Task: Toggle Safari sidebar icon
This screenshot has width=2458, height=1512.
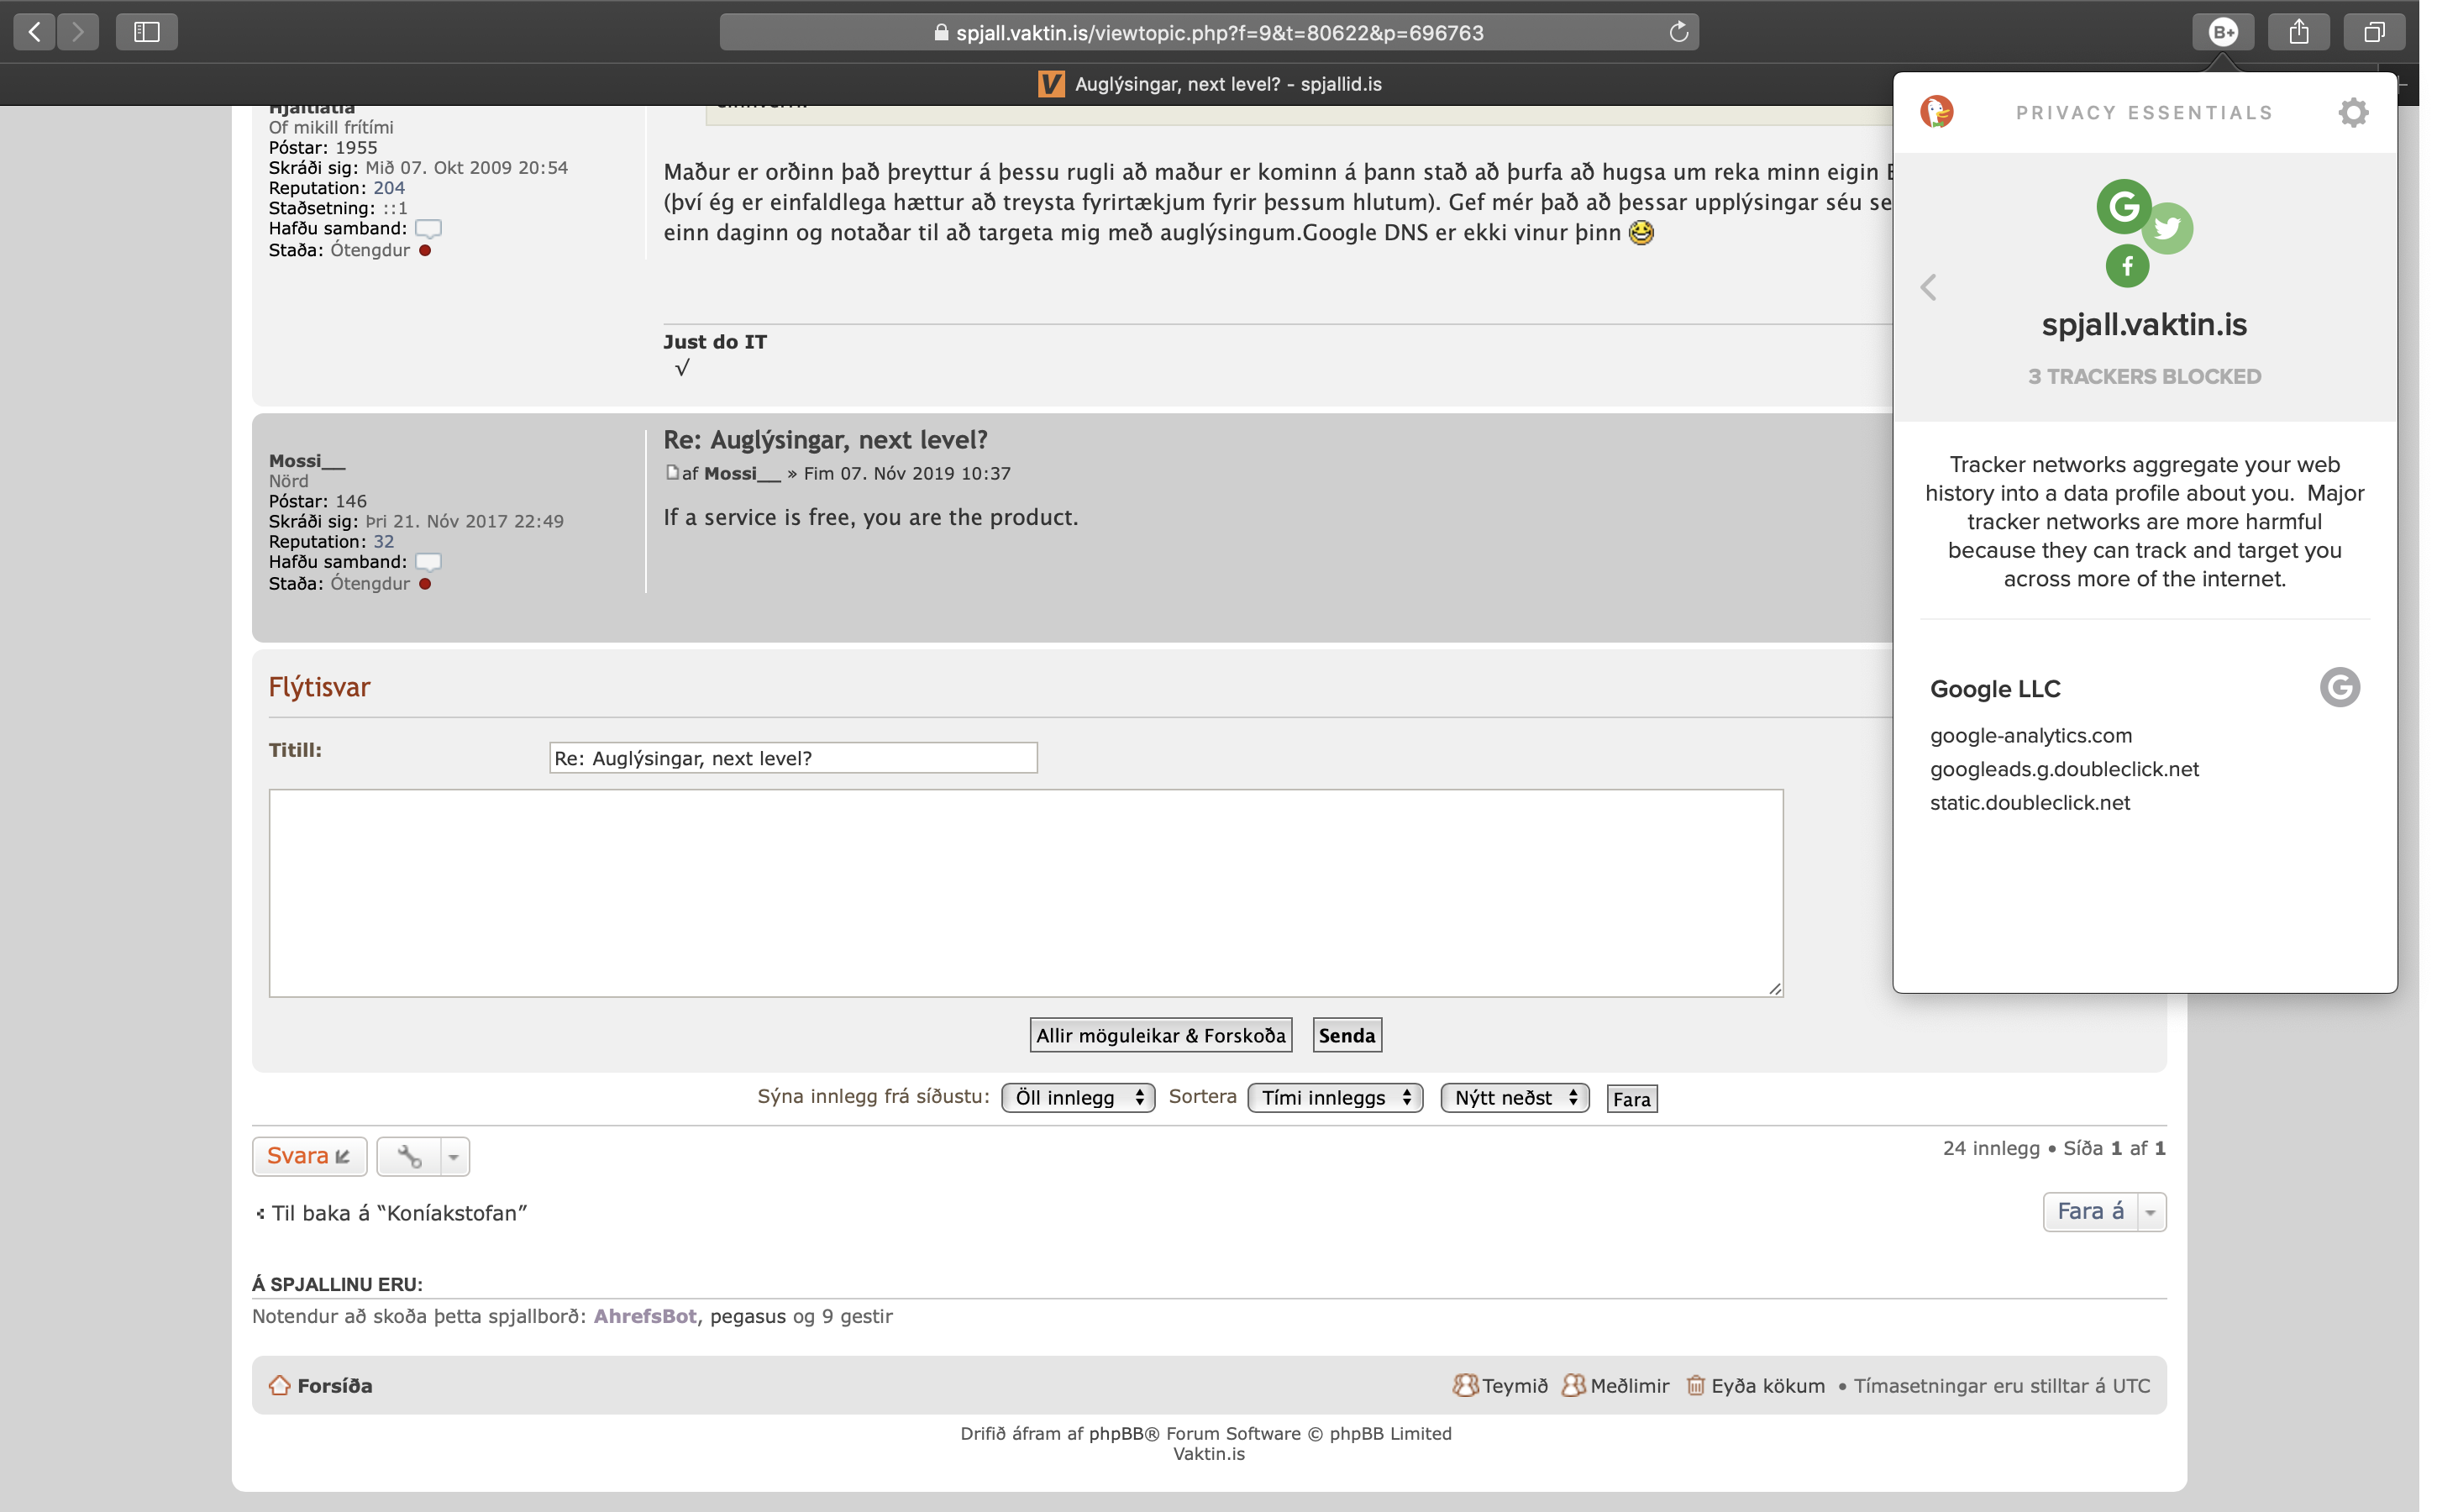Action: click(x=147, y=32)
